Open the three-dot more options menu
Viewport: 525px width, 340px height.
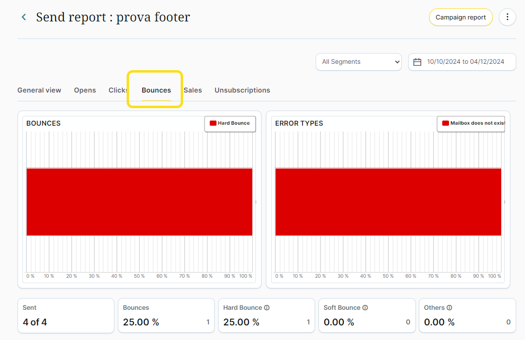click(x=507, y=18)
